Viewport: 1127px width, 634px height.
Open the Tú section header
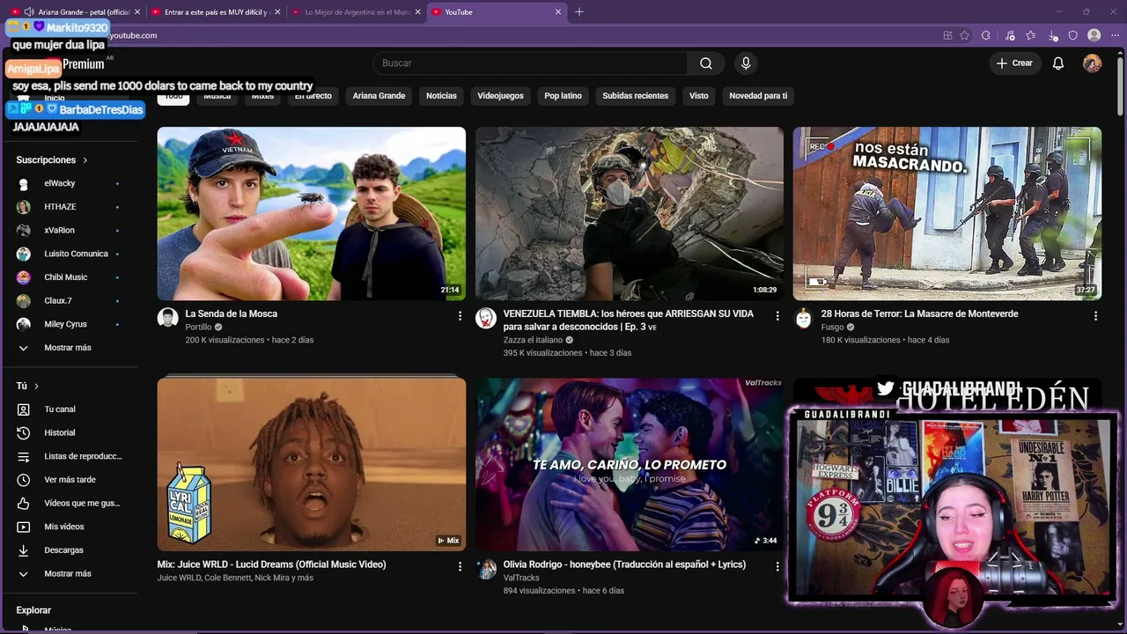pos(27,386)
